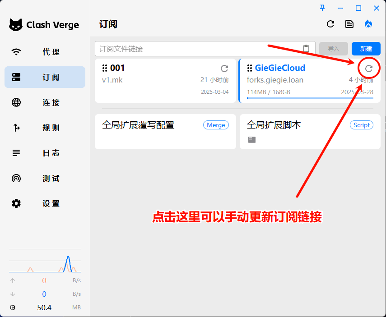Click drag handle dots of 001 card
Screen dimensions: 386x317
pyautogui.click(x=105, y=68)
